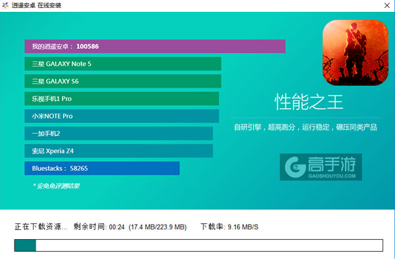
Task: Click the 小米NOTE Pro bar
Action: click(x=122, y=116)
